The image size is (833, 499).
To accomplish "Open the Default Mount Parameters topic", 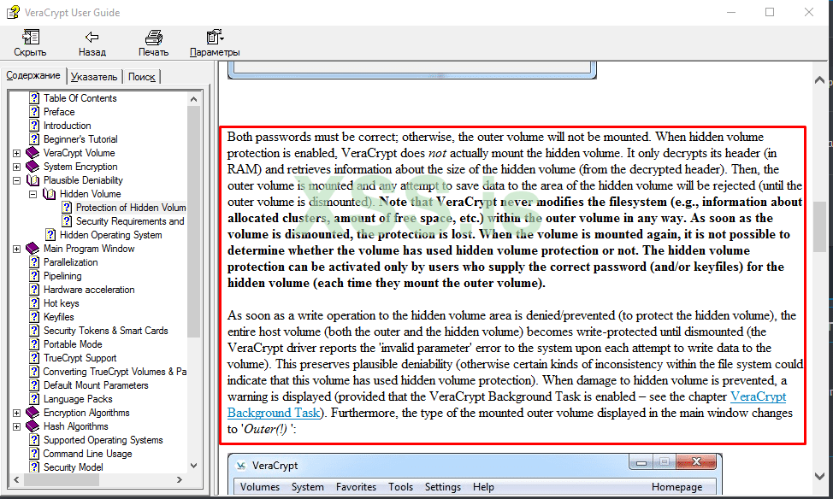I will coord(96,385).
